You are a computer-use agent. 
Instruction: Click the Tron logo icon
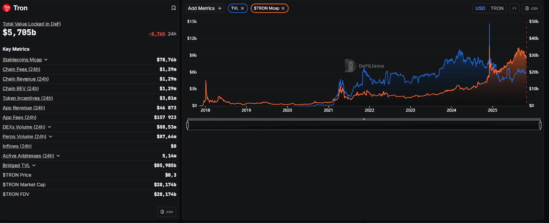7,8
